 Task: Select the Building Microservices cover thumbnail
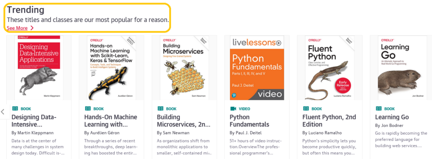[x=184, y=68]
